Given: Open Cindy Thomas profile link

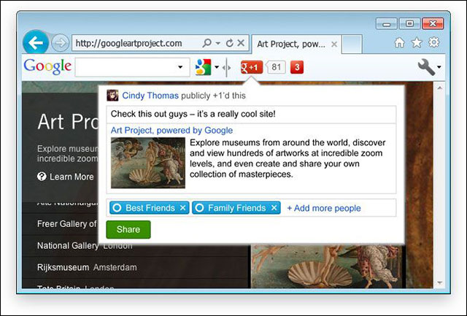Looking at the screenshot, I should pyautogui.click(x=150, y=96).
